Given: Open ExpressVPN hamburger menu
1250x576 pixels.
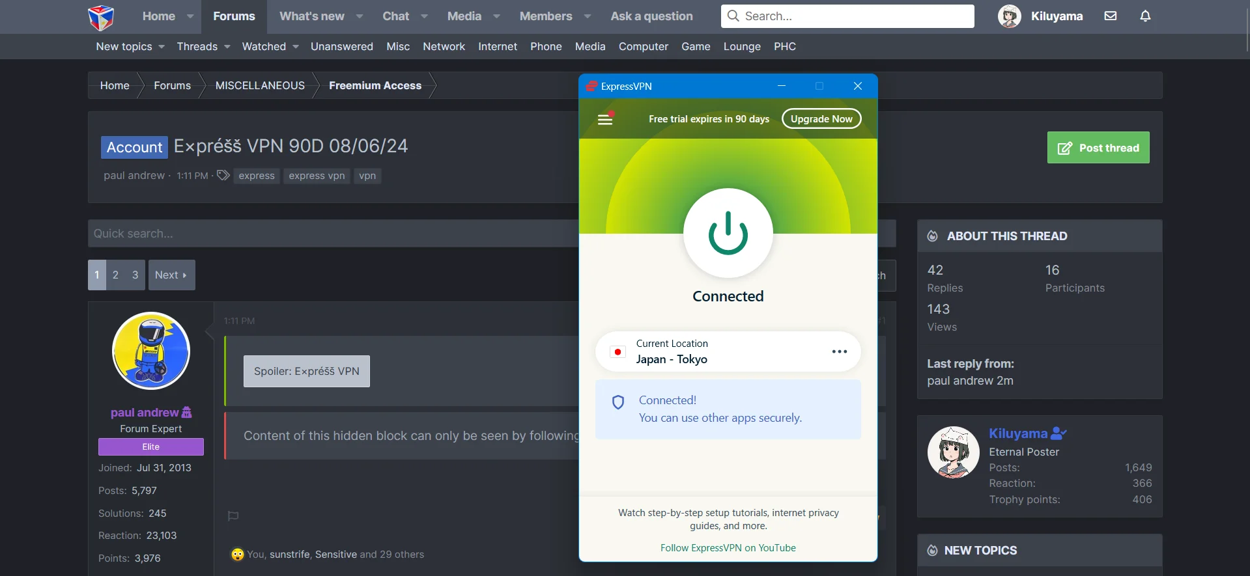Looking at the screenshot, I should point(605,119).
